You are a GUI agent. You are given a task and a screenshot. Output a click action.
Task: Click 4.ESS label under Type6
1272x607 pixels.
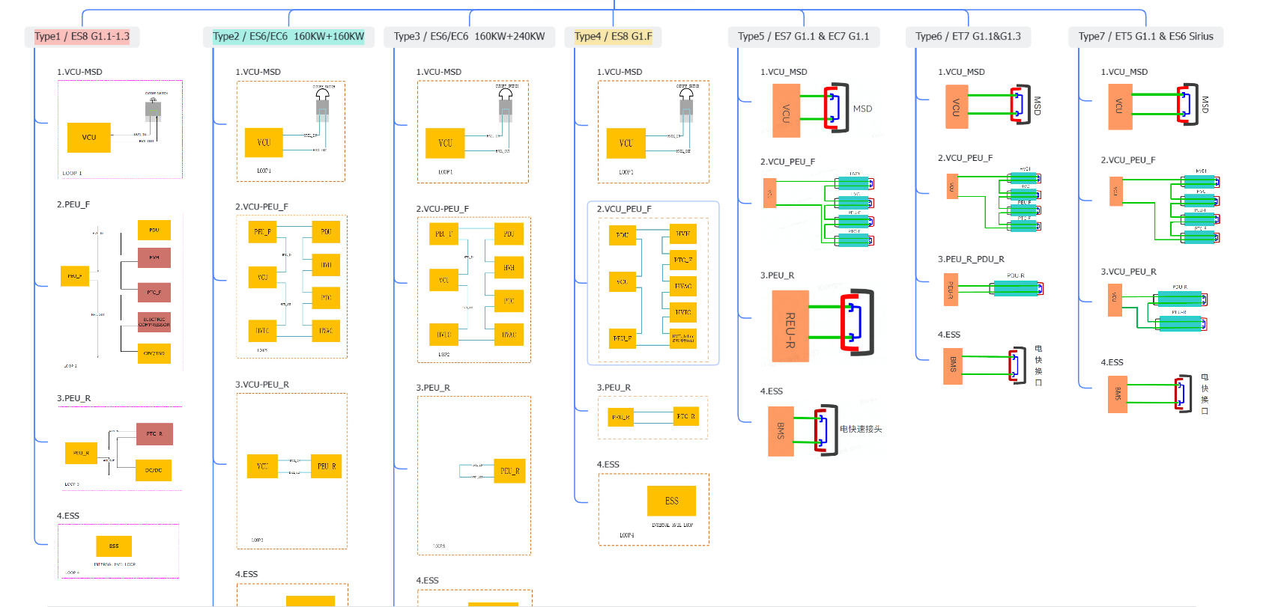pyautogui.click(x=949, y=335)
